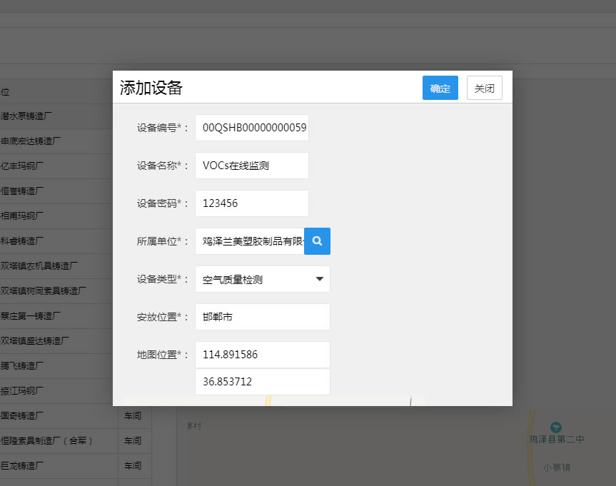The image size is (616, 486).
Task: Click 车间 cell in the 国奇铸造厂 row
Action: tap(133, 415)
